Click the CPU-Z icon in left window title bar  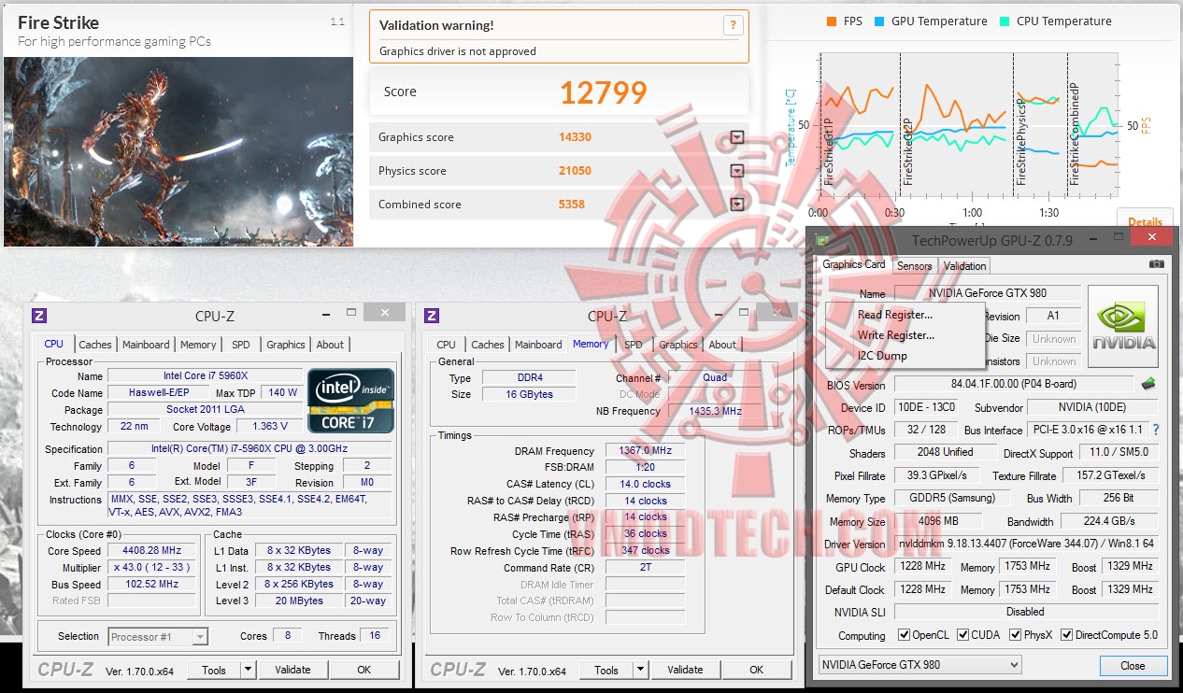39,316
